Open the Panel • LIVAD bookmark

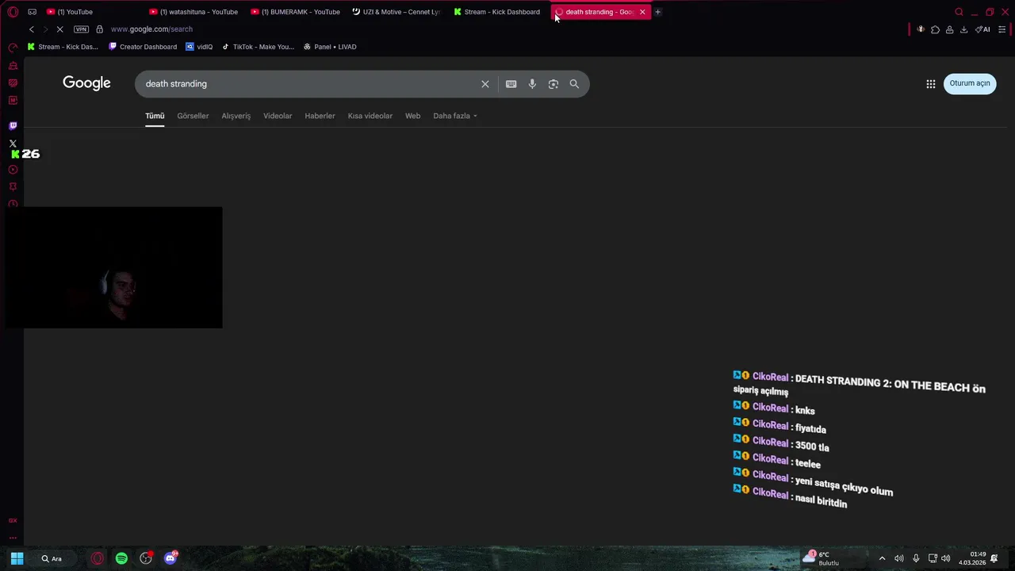click(330, 47)
